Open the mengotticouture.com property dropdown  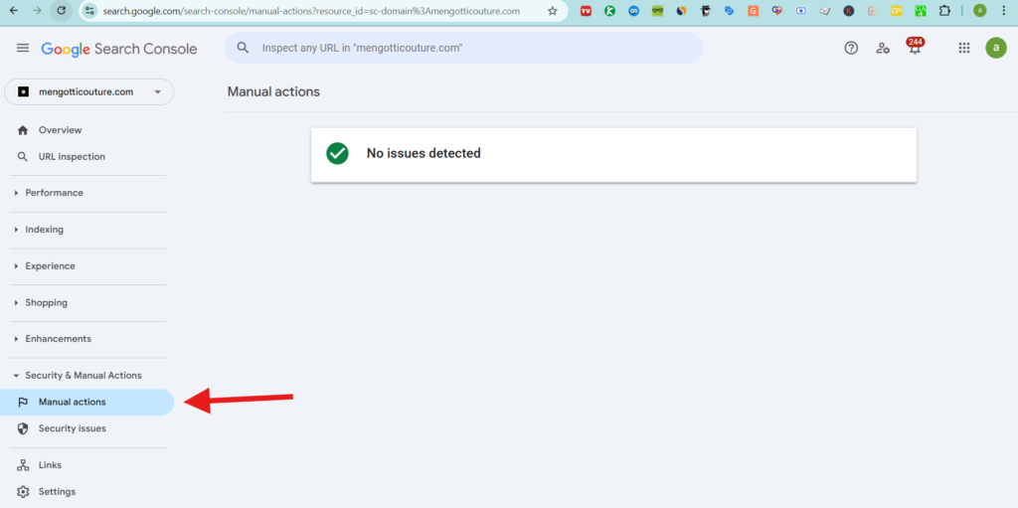88,92
